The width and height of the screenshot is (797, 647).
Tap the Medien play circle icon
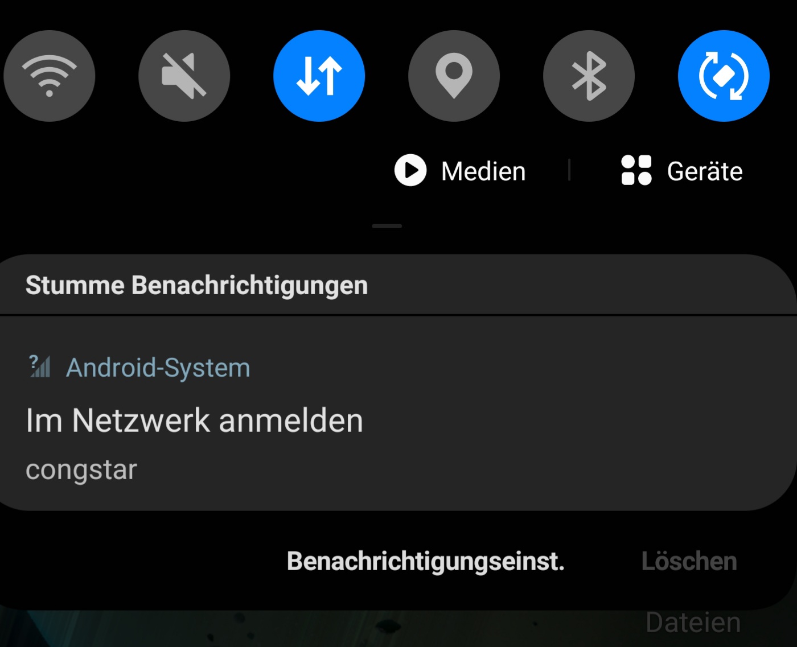[410, 170]
